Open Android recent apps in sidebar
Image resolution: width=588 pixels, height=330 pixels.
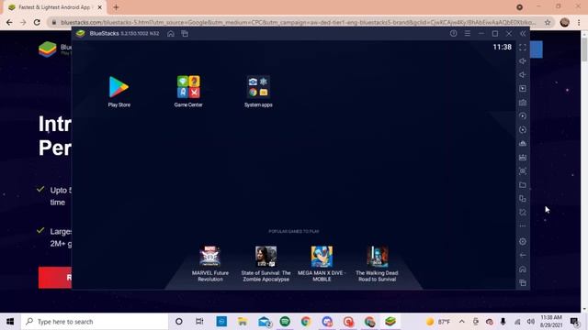click(x=523, y=283)
